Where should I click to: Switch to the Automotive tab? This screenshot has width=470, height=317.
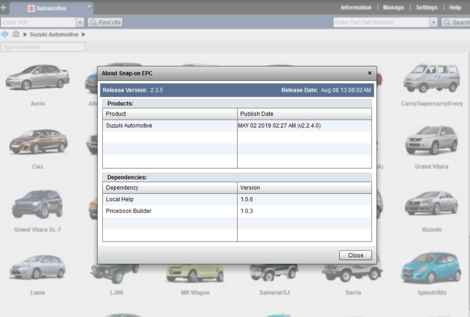[51, 8]
